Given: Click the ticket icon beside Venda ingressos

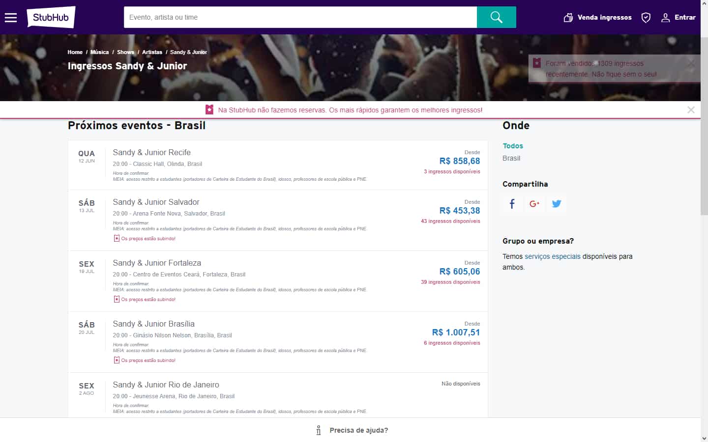Looking at the screenshot, I should pyautogui.click(x=568, y=18).
